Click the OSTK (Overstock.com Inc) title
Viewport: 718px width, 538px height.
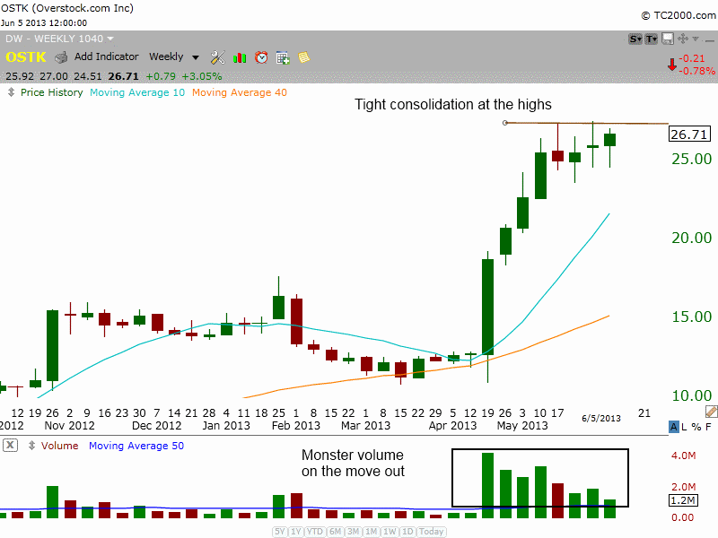[67, 8]
